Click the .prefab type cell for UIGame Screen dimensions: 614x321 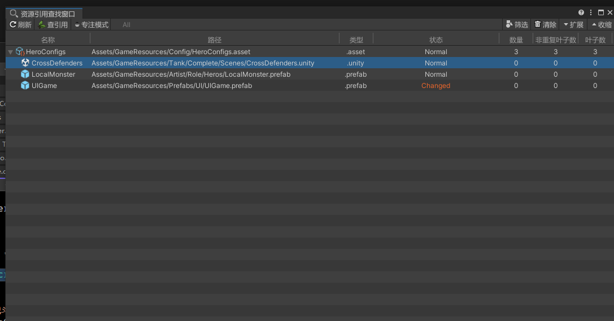(x=355, y=86)
